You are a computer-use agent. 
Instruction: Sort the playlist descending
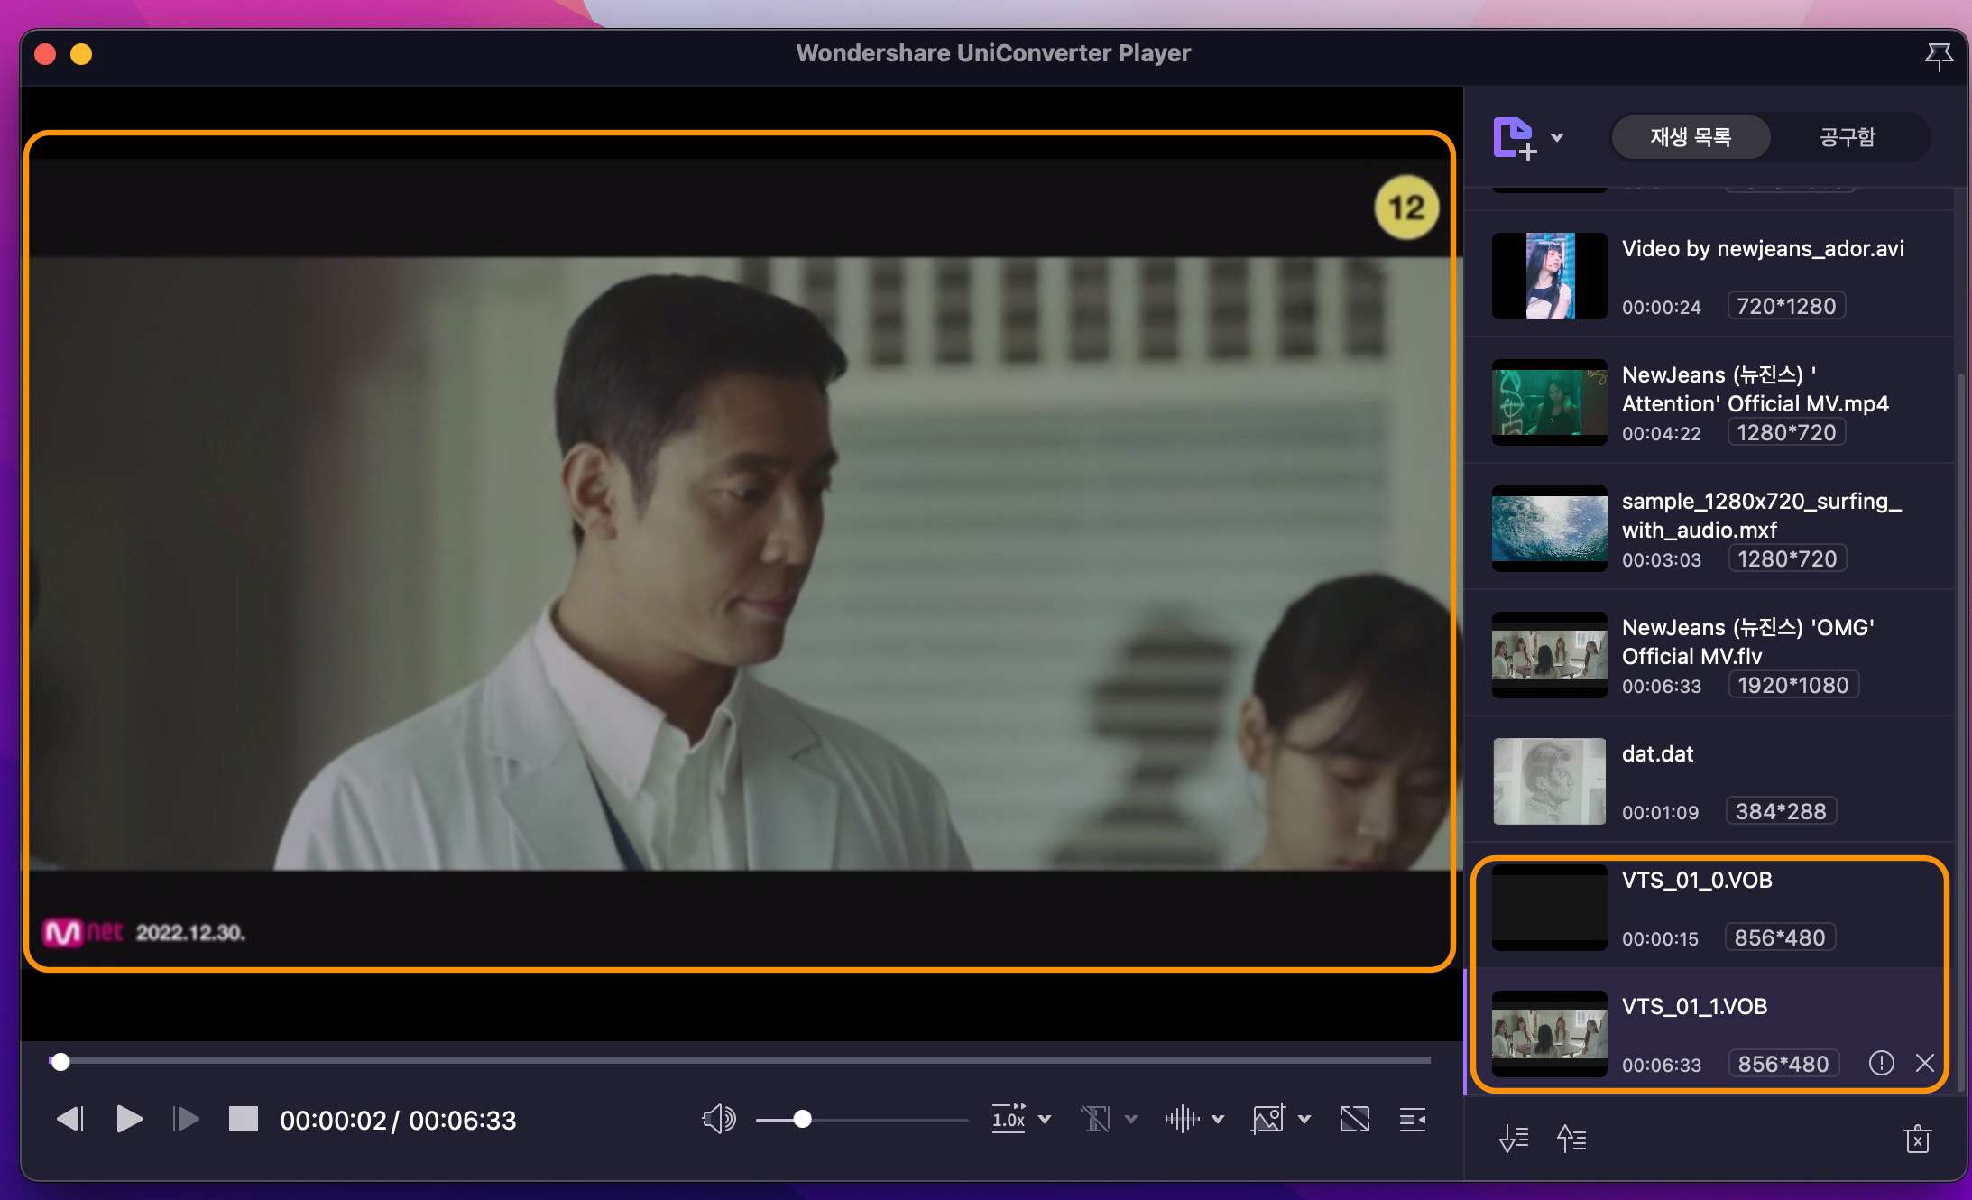pos(1514,1139)
